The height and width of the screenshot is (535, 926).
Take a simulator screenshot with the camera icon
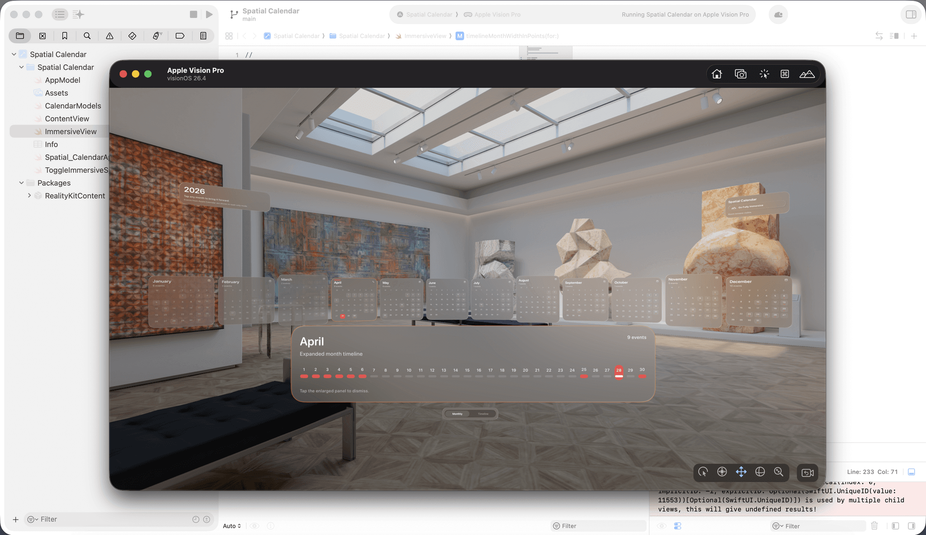pos(740,74)
